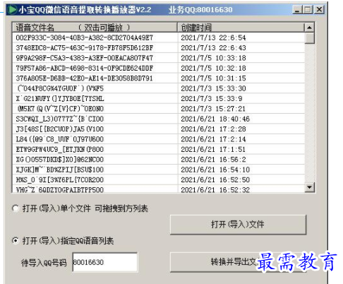This screenshot has width=343, height=284.
Task: Click creation time 2021/7/5 10:31:15
Action: (x=213, y=78)
